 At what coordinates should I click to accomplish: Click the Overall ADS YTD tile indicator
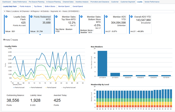(132, 17)
